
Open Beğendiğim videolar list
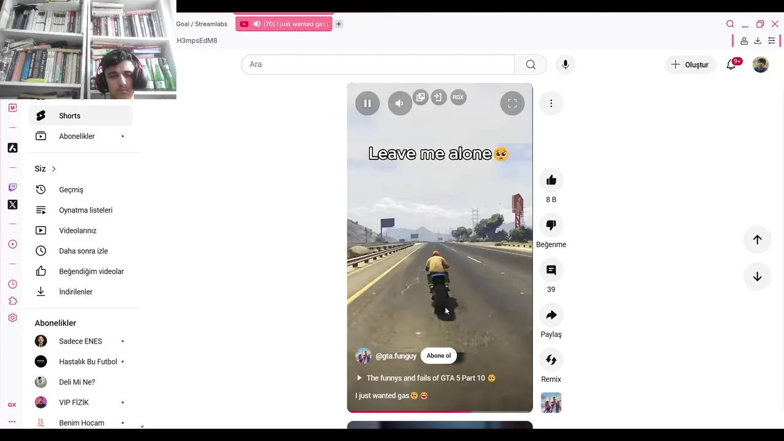(x=80, y=271)
